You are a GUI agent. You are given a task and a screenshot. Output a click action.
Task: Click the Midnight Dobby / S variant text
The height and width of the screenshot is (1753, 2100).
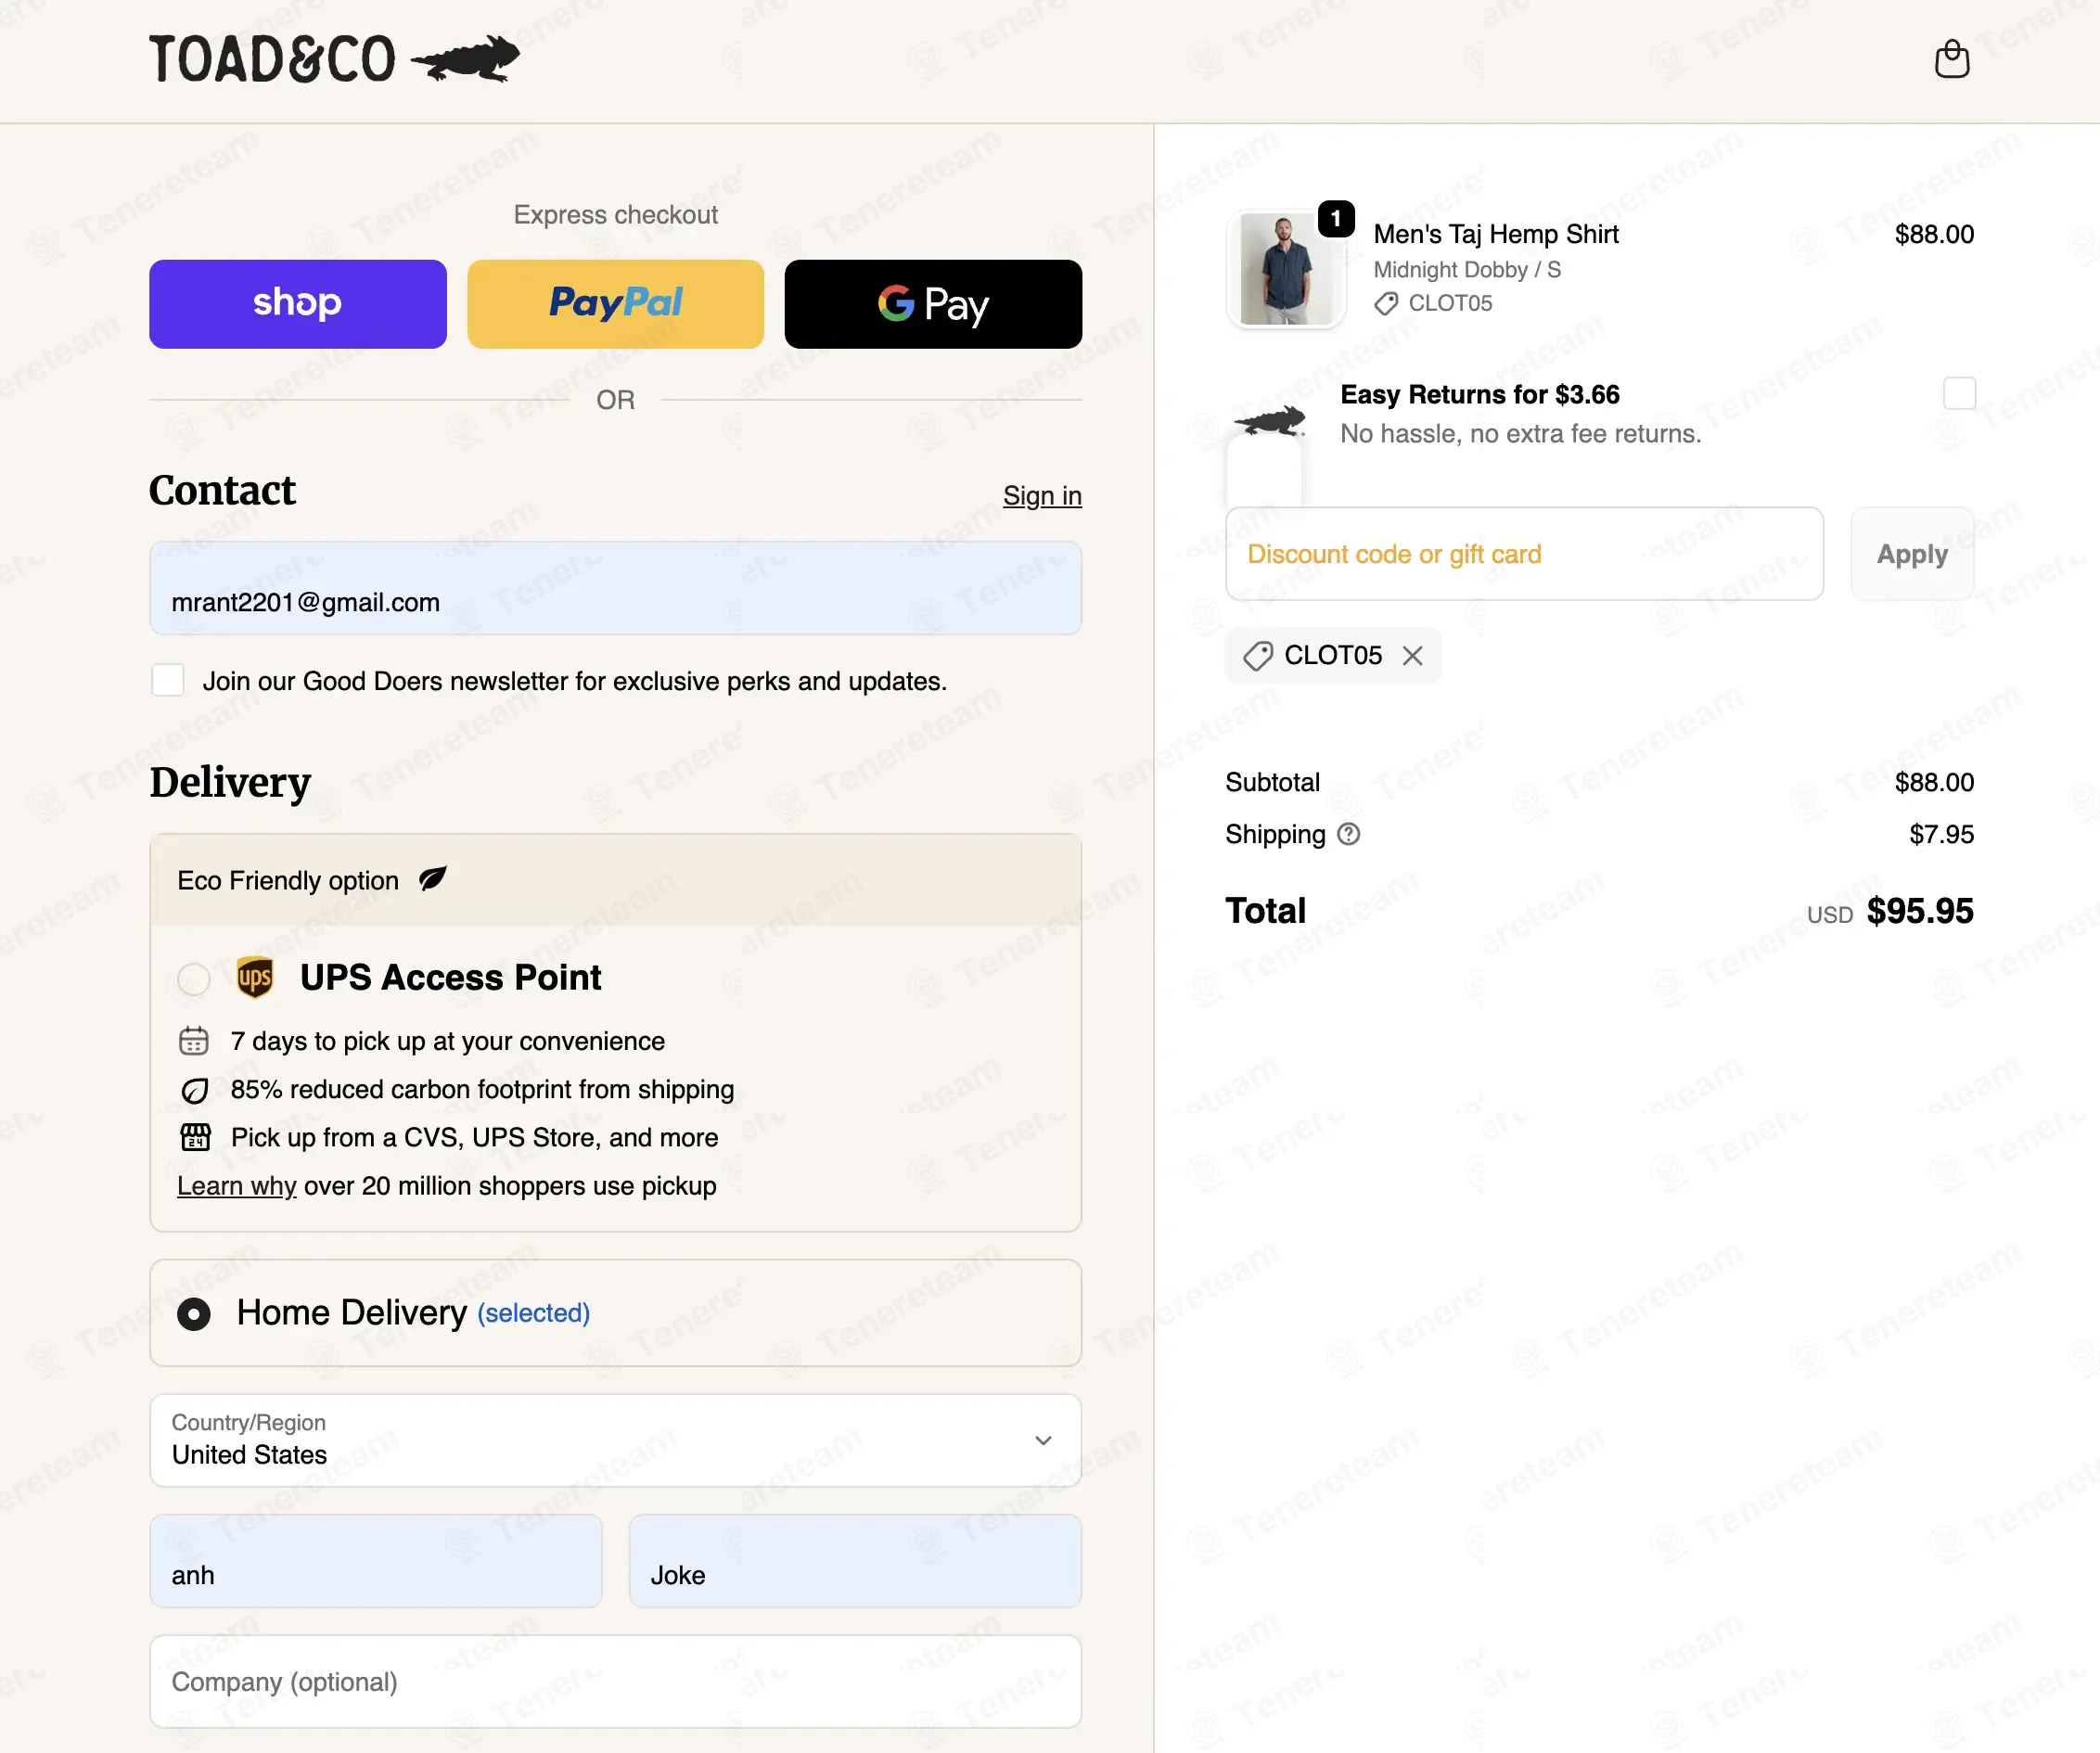click(1467, 270)
